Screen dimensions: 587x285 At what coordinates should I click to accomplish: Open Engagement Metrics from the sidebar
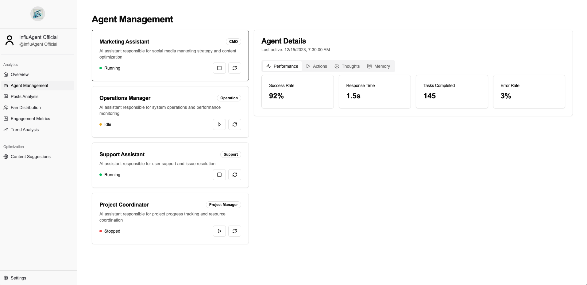coord(30,119)
